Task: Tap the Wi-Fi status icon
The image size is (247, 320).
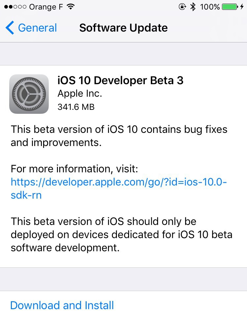Action: pos(70,7)
